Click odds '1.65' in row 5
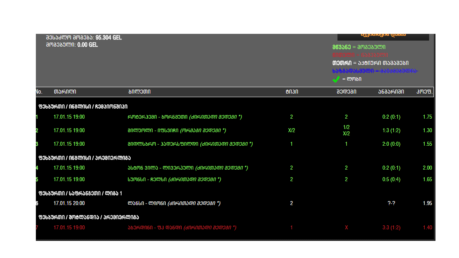 [x=428, y=179]
